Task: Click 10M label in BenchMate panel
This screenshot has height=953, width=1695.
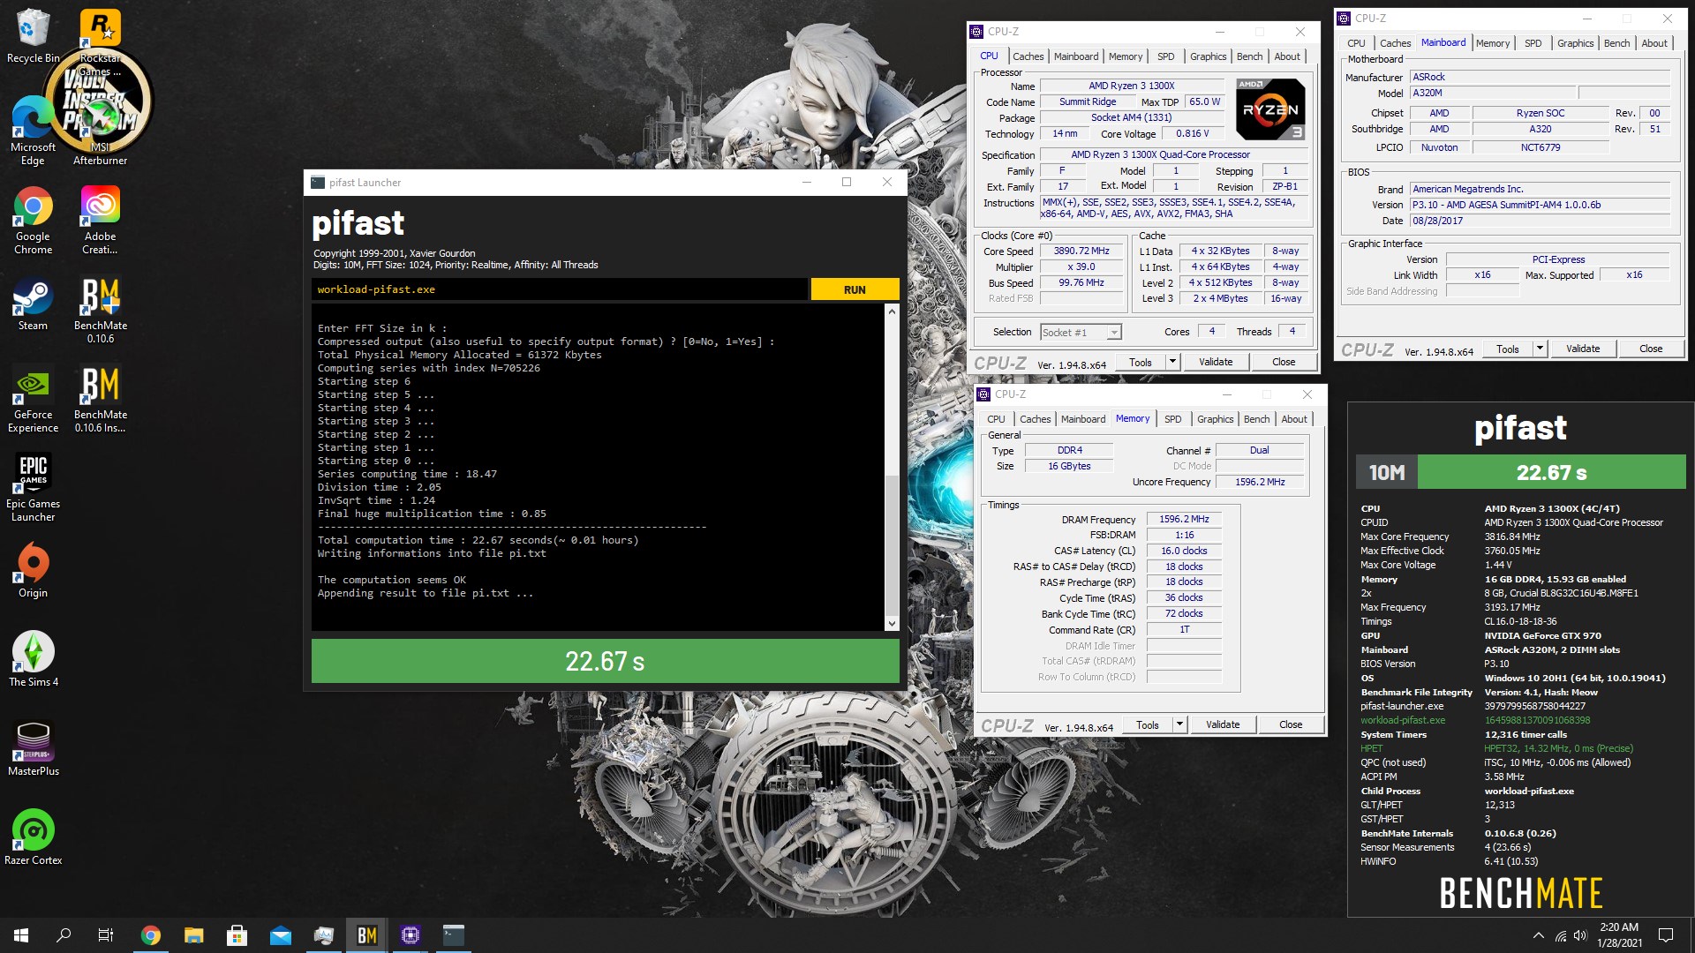Action: [1387, 472]
